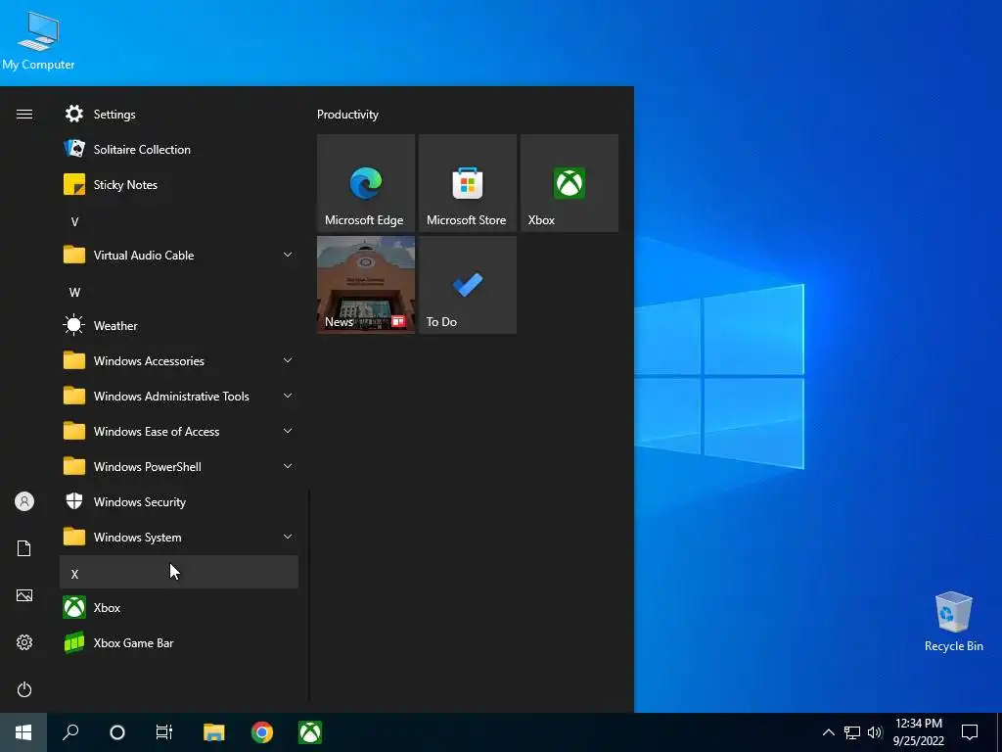Open taskbar Search

point(70,732)
